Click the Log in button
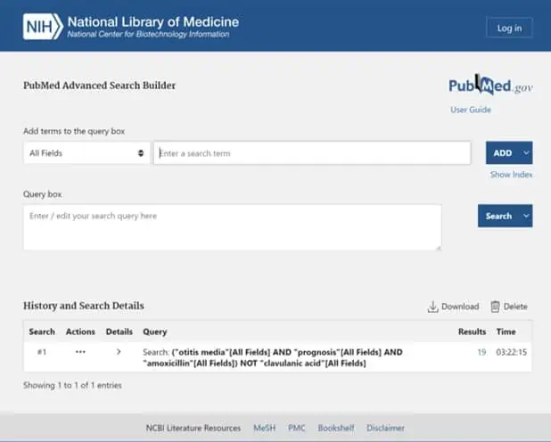The image size is (551, 442). coord(509,29)
